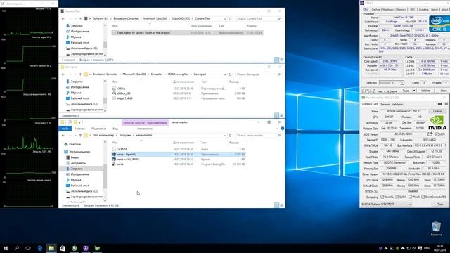The height and width of the screenshot is (253, 450).
Task: Click the search box in xenia-master window
Action: pyautogui.click(x=258, y=136)
